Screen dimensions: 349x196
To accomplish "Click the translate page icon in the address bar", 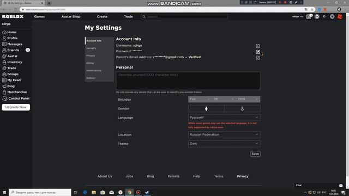I will point(306,9).
